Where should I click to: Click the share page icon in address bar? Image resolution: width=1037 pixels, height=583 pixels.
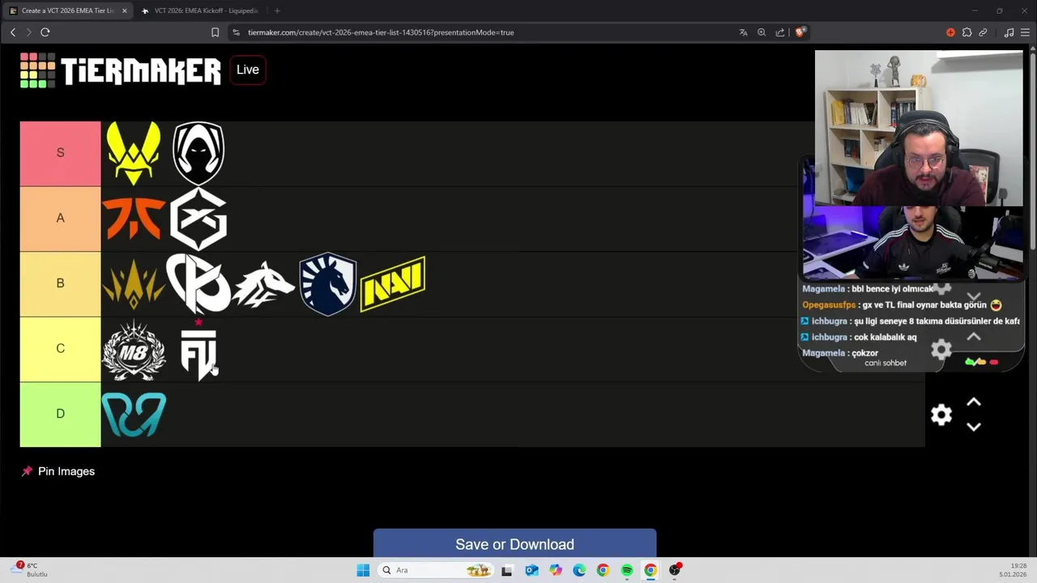tap(780, 32)
